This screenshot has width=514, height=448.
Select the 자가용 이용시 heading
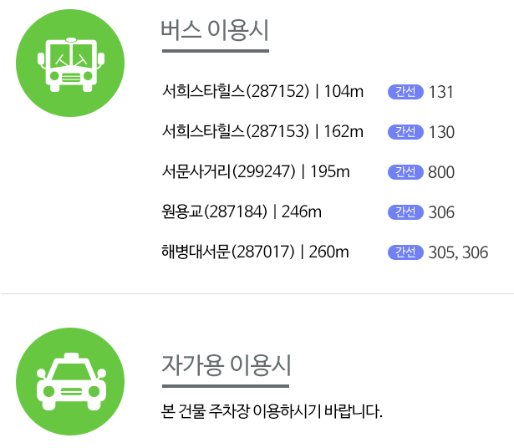click(x=226, y=365)
